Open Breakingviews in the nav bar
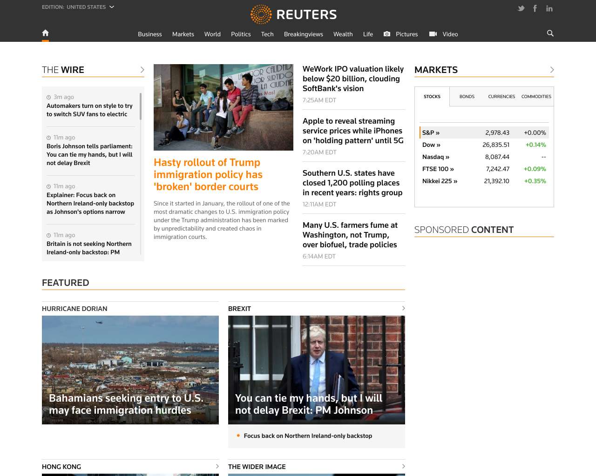The image size is (596, 476). [304, 34]
